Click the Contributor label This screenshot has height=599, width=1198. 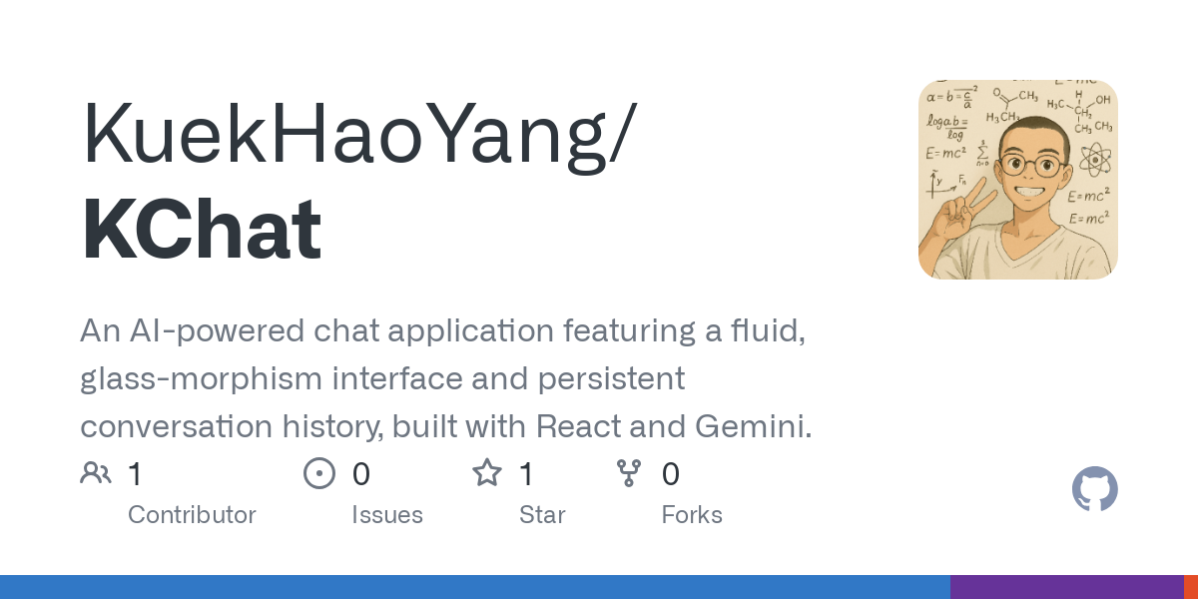point(192,515)
